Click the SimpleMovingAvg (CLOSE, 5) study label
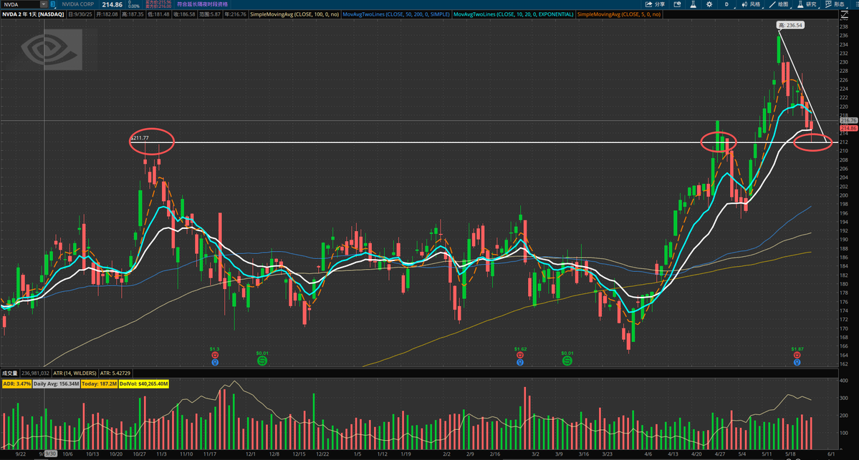 click(x=618, y=14)
